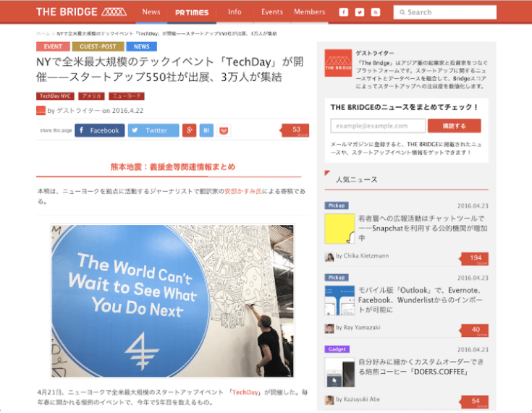Click the by Kazuyuki Abe author name
This screenshot has width=532, height=413.
click(358, 399)
